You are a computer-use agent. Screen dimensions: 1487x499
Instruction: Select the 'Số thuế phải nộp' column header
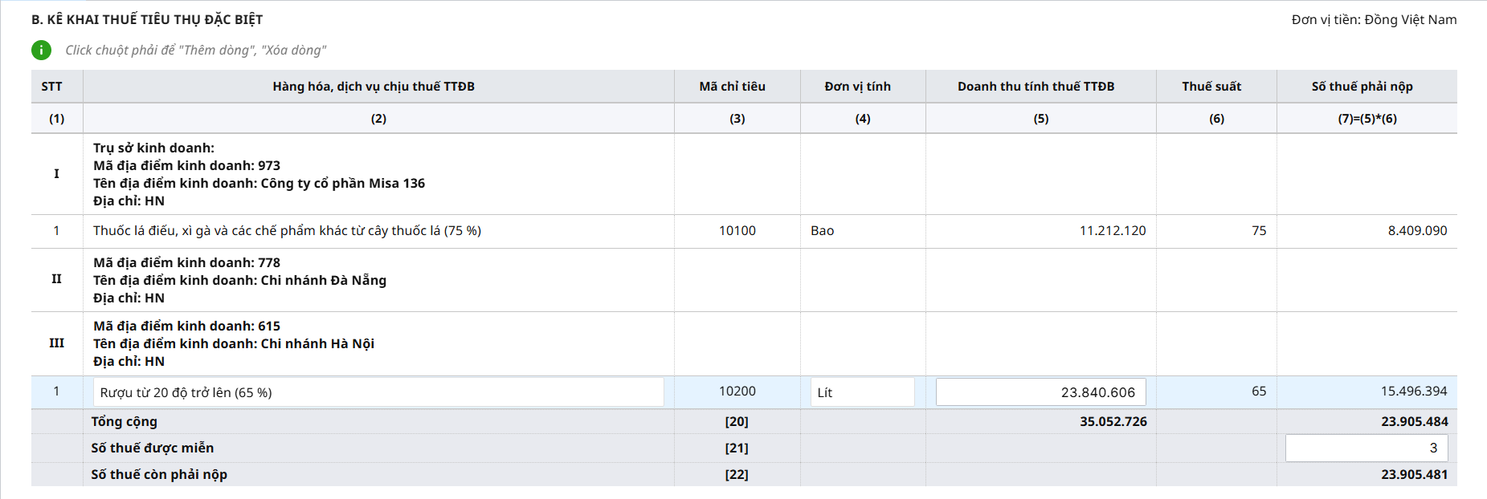pyautogui.click(x=1362, y=87)
